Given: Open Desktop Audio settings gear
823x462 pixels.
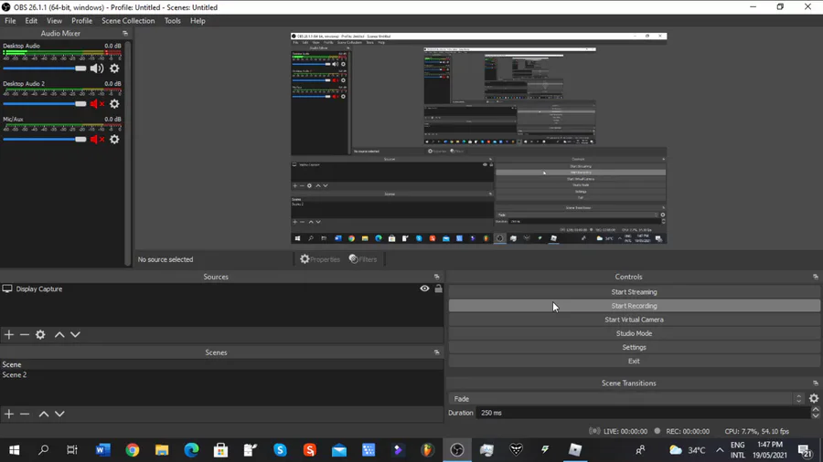Looking at the screenshot, I should click(x=114, y=68).
